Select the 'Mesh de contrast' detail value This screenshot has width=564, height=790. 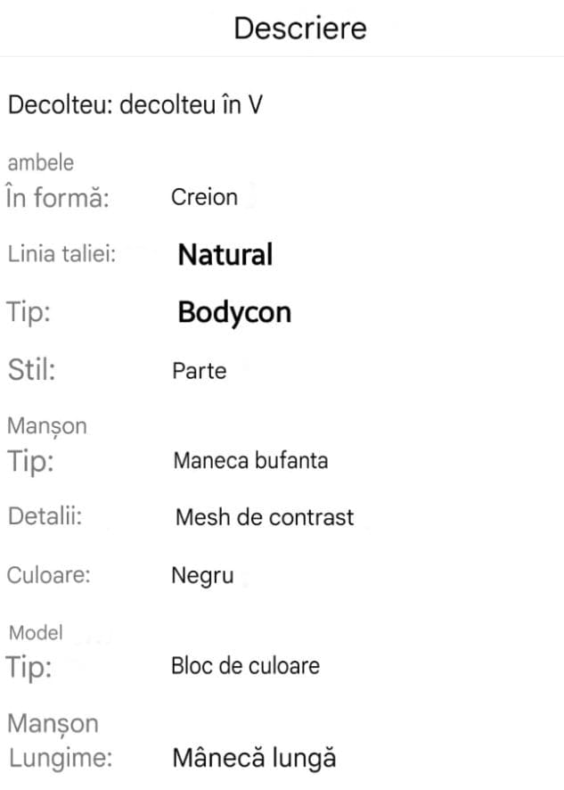point(265,517)
